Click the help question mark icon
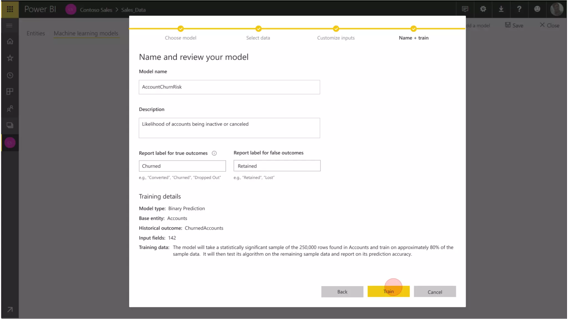 click(x=519, y=9)
